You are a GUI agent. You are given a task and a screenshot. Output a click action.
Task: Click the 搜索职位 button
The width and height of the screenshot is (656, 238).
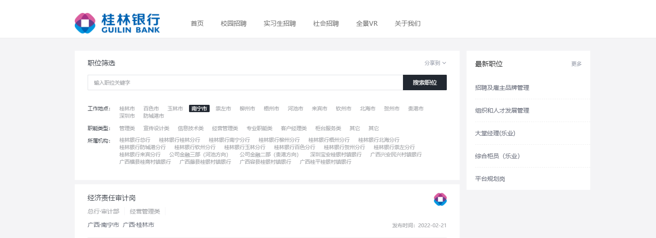[x=425, y=82]
